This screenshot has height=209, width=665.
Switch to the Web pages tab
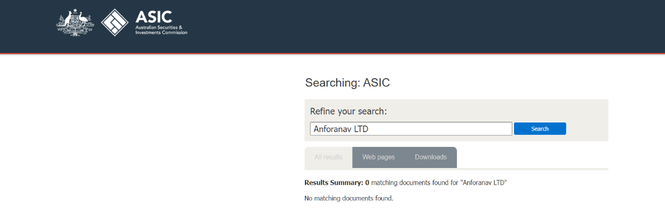point(378,157)
